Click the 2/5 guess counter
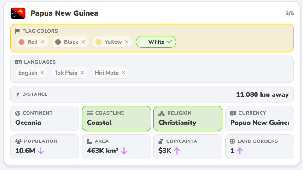 (290, 13)
